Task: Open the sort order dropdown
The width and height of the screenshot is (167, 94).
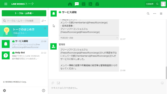Action: pyautogui.click(x=44, y=21)
